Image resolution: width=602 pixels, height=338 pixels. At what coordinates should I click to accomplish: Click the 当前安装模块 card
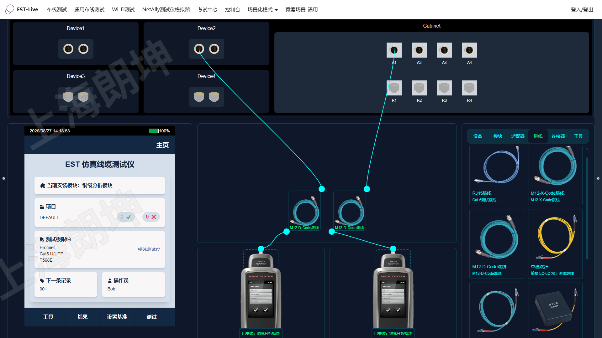click(100, 186)
